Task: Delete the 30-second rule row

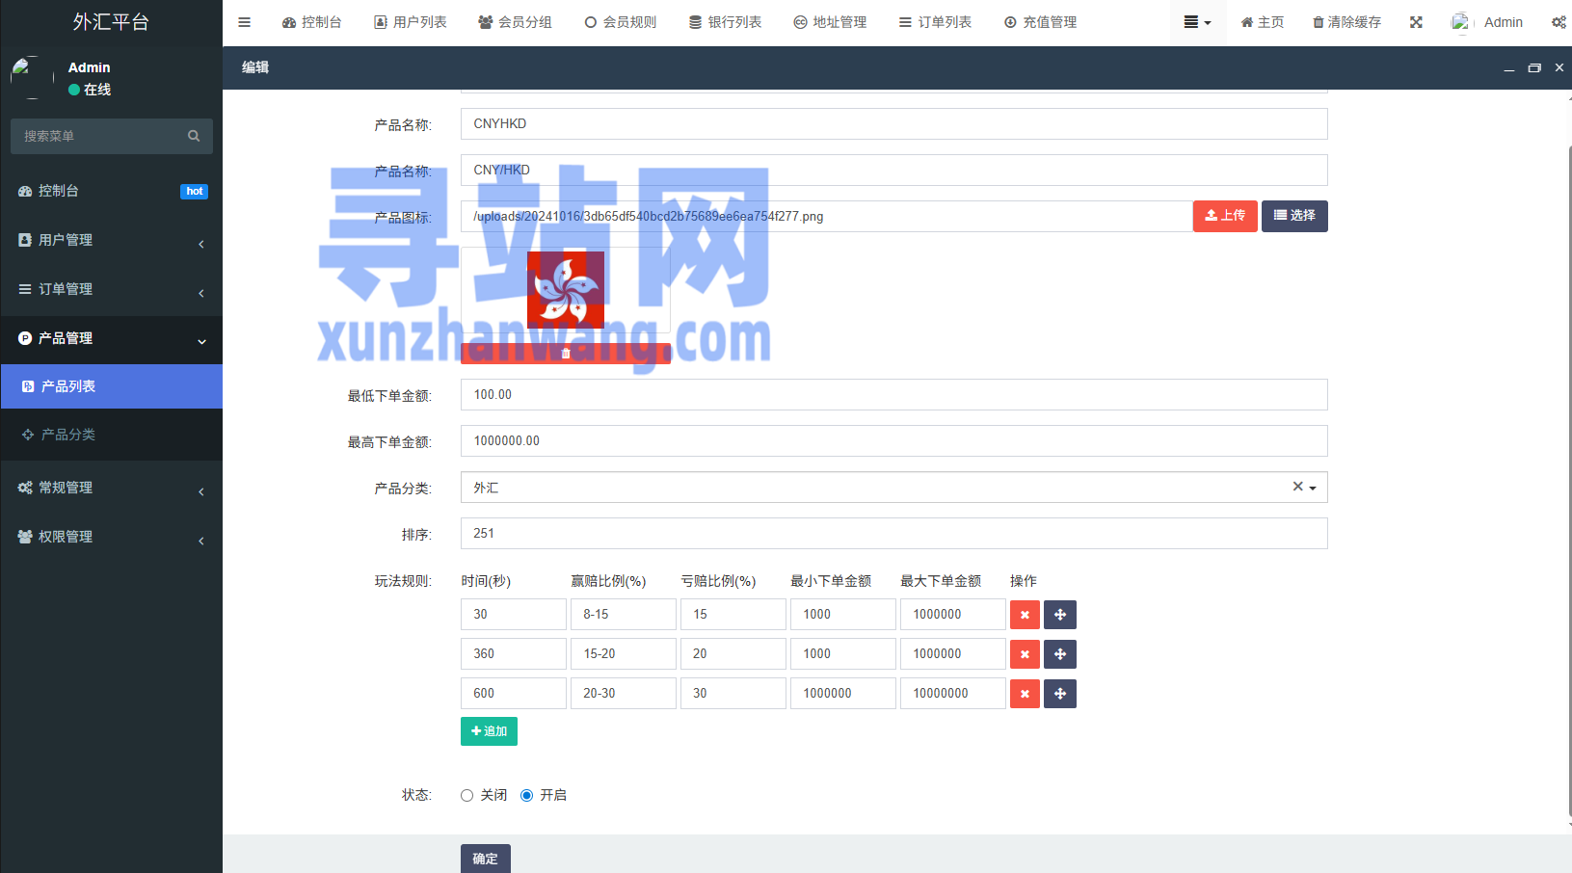Action: (x=1025, y=615)
